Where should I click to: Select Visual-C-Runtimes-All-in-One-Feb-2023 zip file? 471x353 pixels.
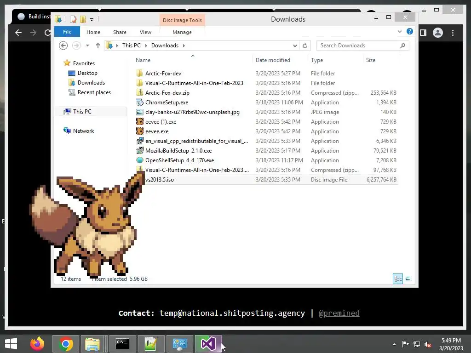(197, 170)
